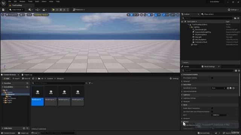Select Floor actor in the Outliner

(195, 45)
